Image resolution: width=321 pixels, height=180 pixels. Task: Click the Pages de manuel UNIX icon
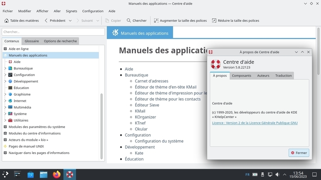(x=5, y=146)
